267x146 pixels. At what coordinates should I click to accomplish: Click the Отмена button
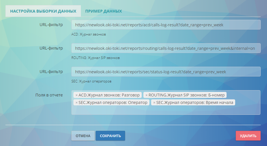(x=83, y=136)
